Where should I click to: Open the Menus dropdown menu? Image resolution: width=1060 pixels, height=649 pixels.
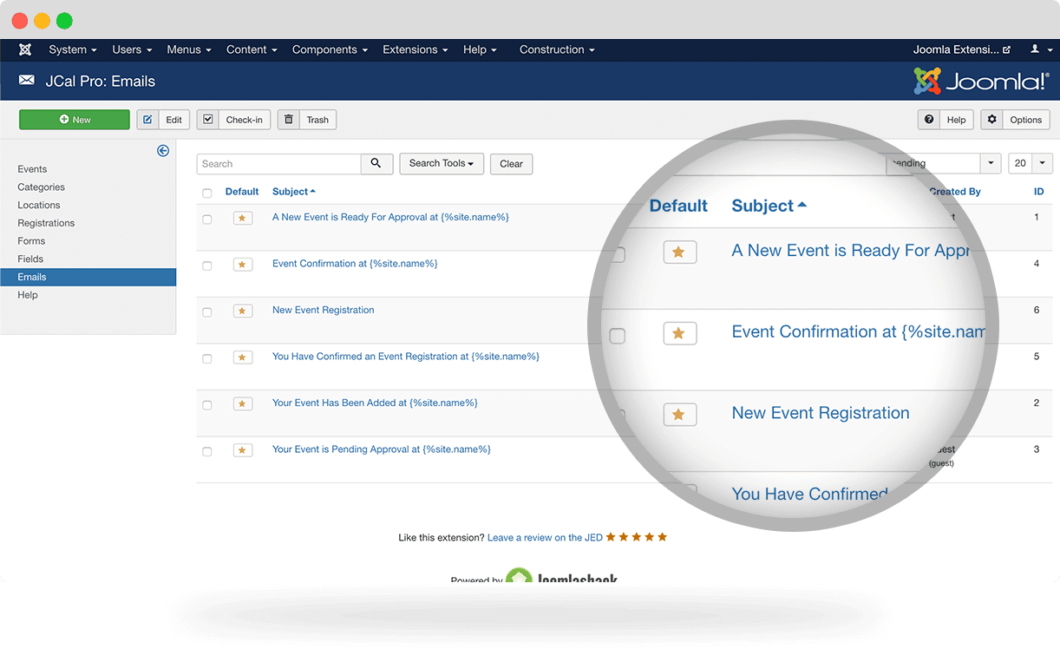point(189,49)
